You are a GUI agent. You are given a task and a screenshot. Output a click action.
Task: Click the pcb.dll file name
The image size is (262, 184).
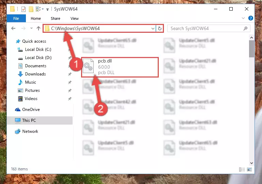tap(105, 61)
